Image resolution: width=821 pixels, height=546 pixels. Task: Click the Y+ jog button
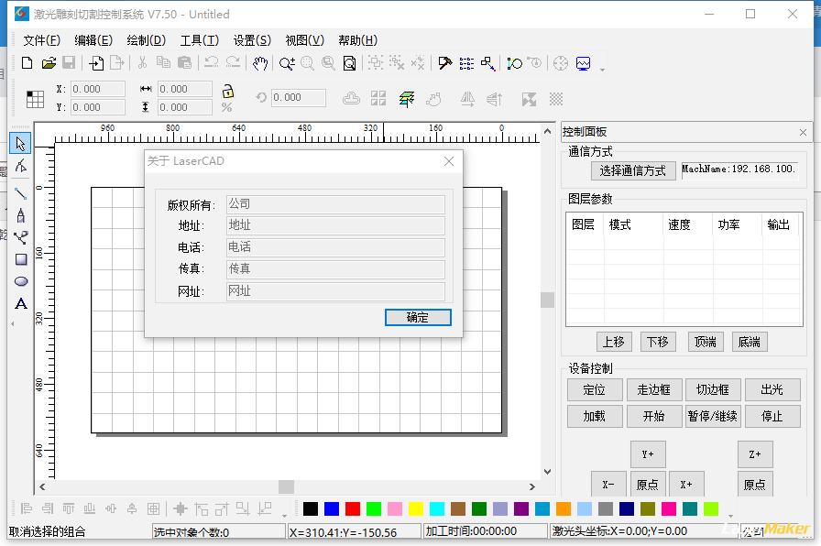pyautogui.click(x=648, y=454)
